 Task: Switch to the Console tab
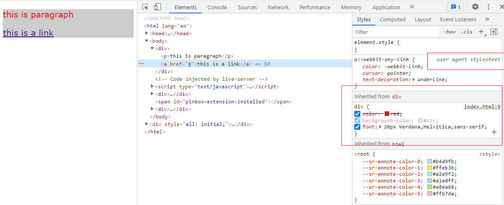(217, 7)
